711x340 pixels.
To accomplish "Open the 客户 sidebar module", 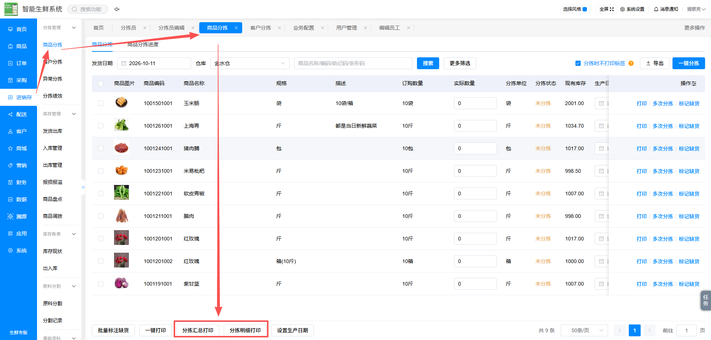I will (19, 131).
